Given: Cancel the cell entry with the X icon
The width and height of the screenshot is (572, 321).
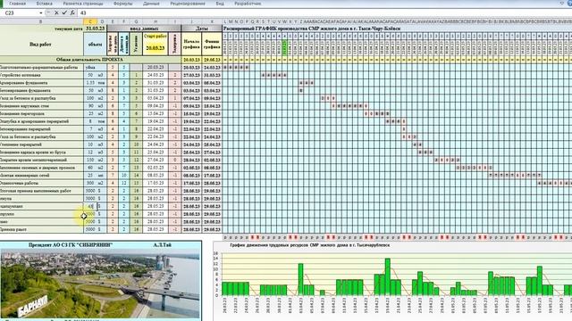Looking at the screenshot, I should [56, 12].
